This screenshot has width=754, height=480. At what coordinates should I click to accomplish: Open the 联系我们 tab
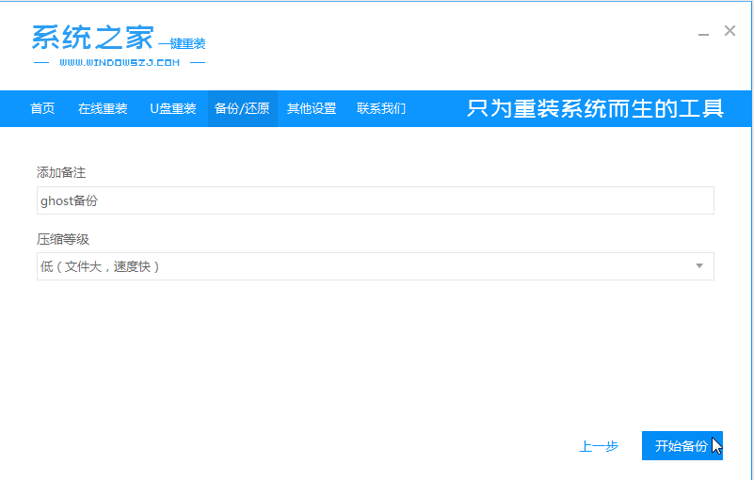381,108
